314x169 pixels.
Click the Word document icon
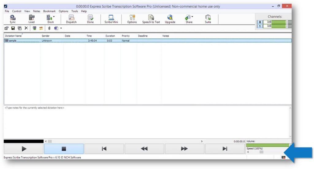point(56,28)
